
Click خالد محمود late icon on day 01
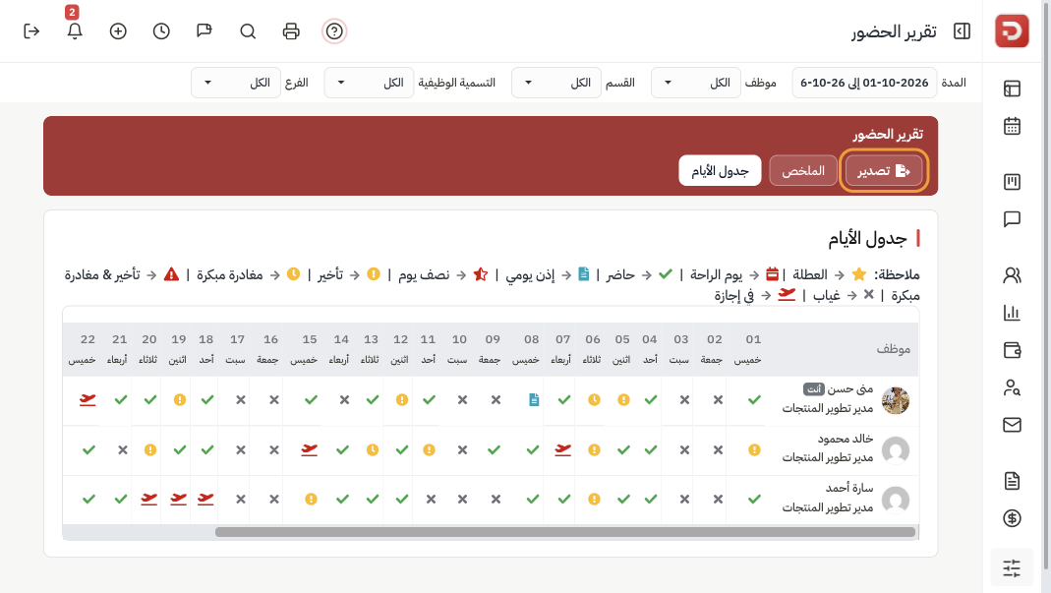click(x=754, y=449)
